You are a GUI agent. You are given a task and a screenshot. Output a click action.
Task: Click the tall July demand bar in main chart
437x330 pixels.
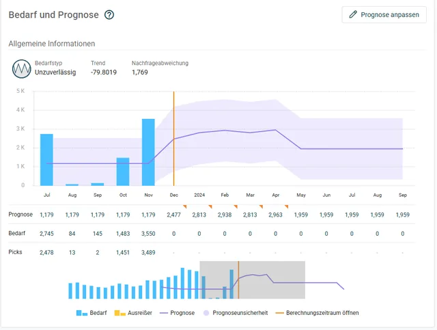(x=46, y=160)
